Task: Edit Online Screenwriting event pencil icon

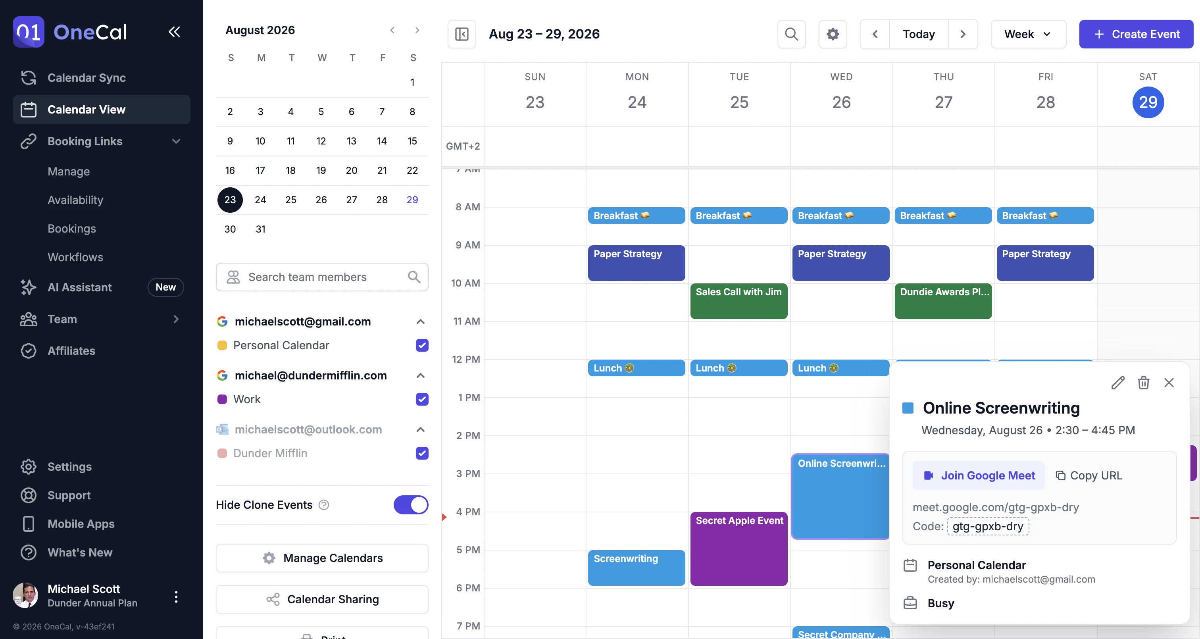Action: pyautogui.click(x=1118, y=383)
